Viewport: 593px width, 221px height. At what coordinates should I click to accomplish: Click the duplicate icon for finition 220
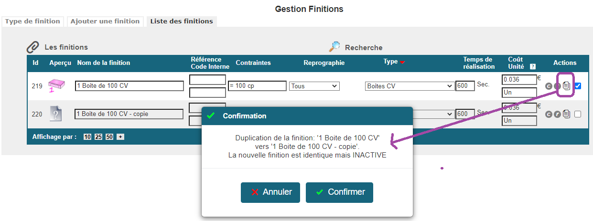click(x=567, y=114)
